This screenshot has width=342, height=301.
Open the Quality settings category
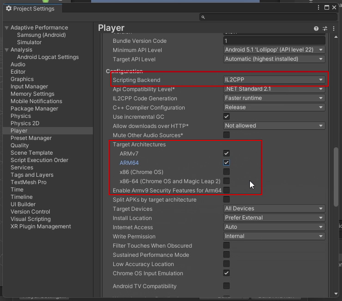(20, 145)
